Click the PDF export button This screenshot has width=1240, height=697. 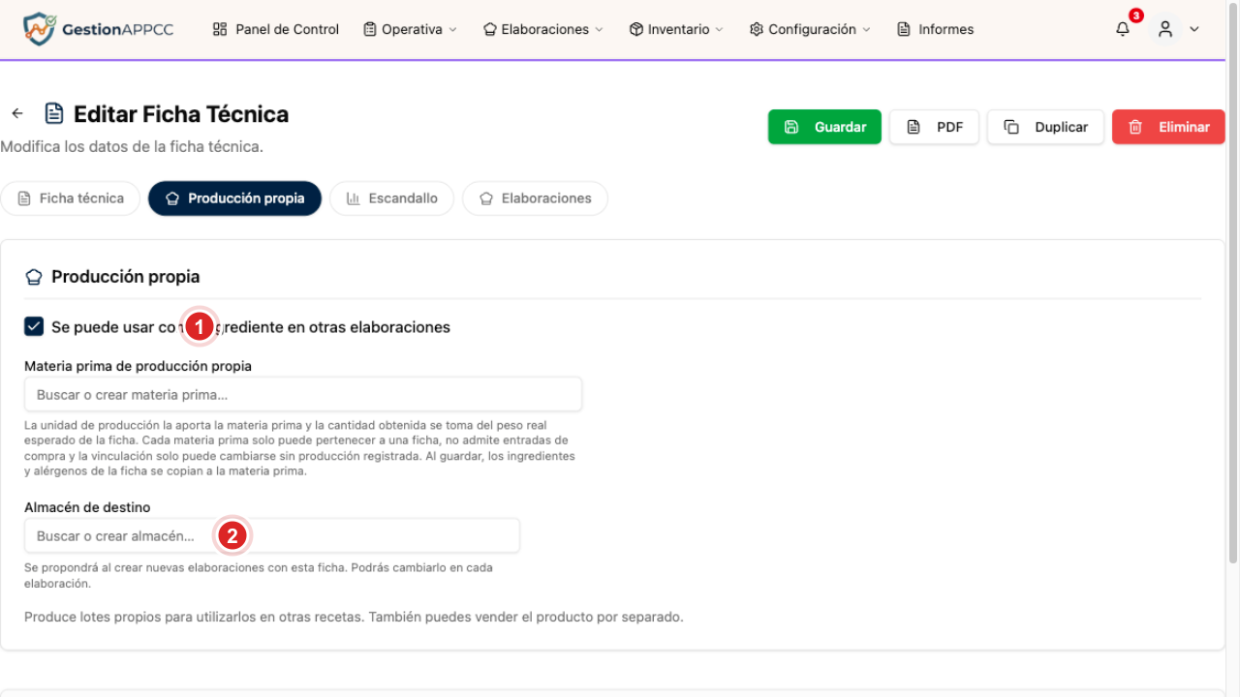pos(934,127)
